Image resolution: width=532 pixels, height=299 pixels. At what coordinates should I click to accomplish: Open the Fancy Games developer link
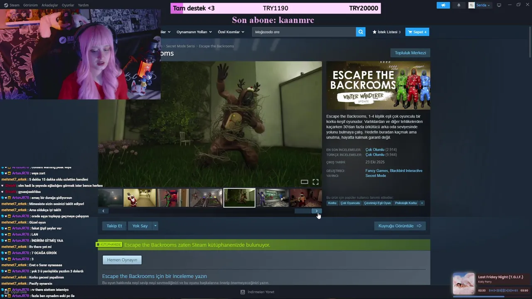(377, 171)
